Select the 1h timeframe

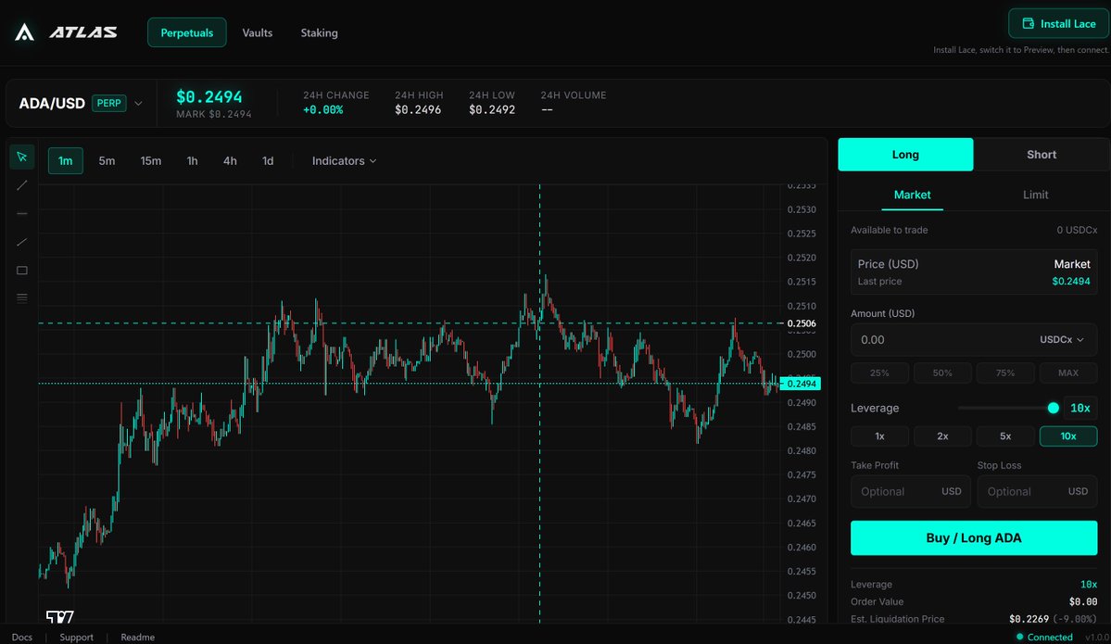pos(192,161)
